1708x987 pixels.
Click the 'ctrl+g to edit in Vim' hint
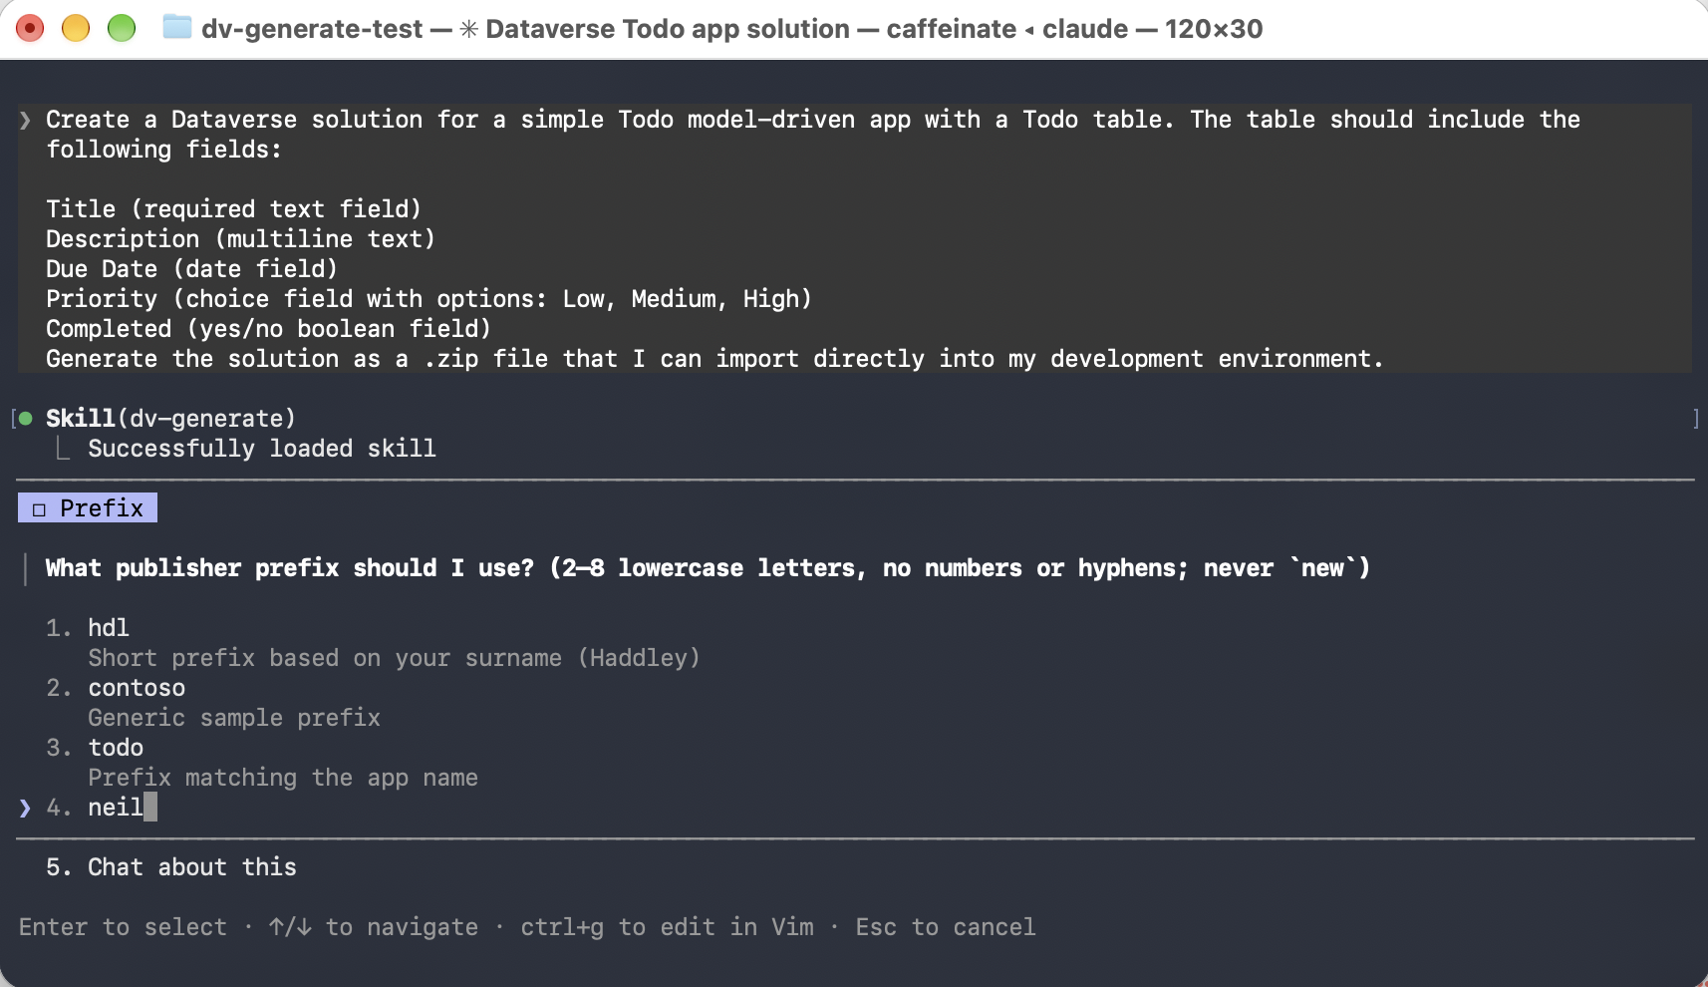click(x=667, y=927)
